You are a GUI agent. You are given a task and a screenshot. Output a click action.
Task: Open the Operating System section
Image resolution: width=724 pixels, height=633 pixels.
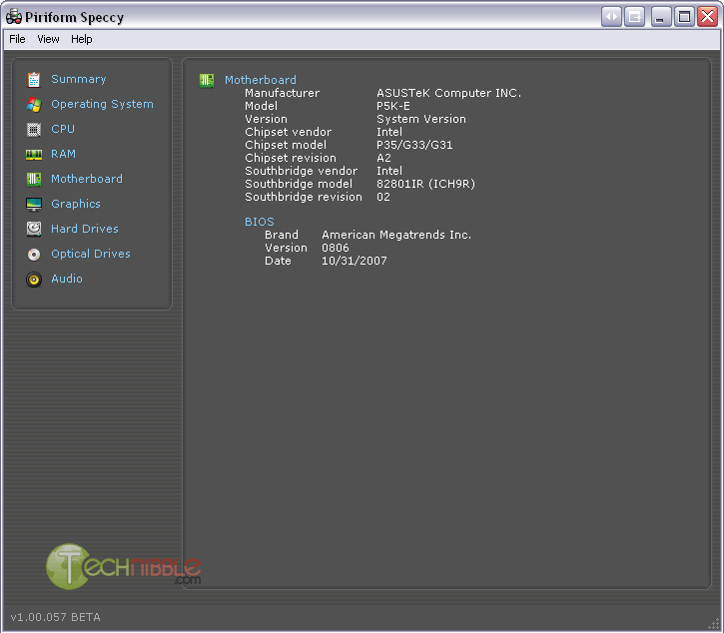[x=102, y=105]
